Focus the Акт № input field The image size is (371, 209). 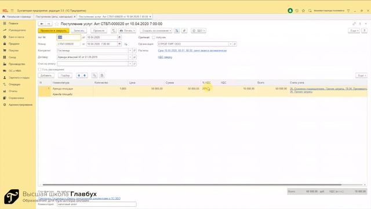point(69,37)
